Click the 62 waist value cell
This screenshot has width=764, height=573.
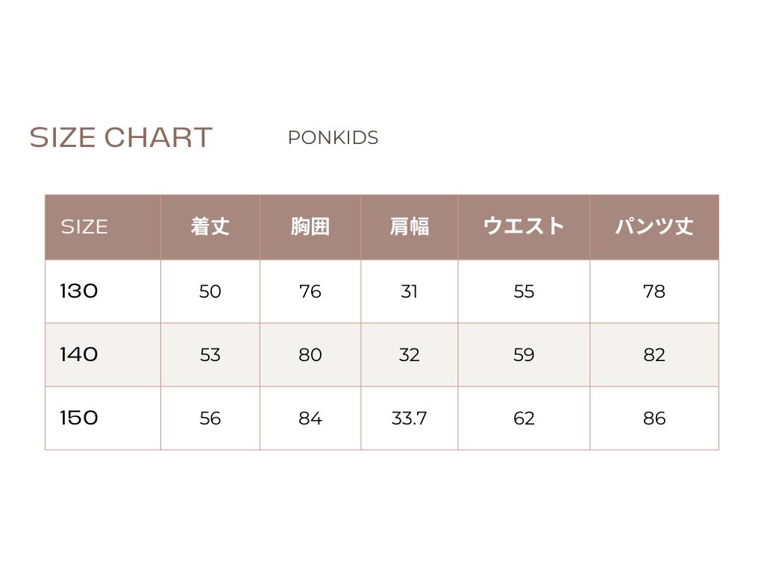[x=524, y=419]
